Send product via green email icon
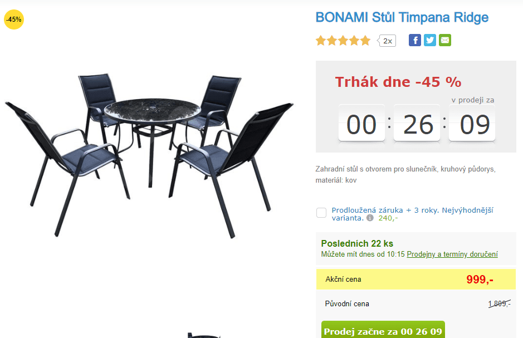The height and width of the screenshot is (338, 523). [444, 40]
